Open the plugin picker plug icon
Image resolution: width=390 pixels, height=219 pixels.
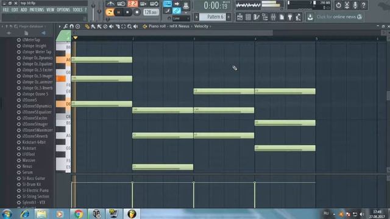pyautogui.click(x=290, y=17)
